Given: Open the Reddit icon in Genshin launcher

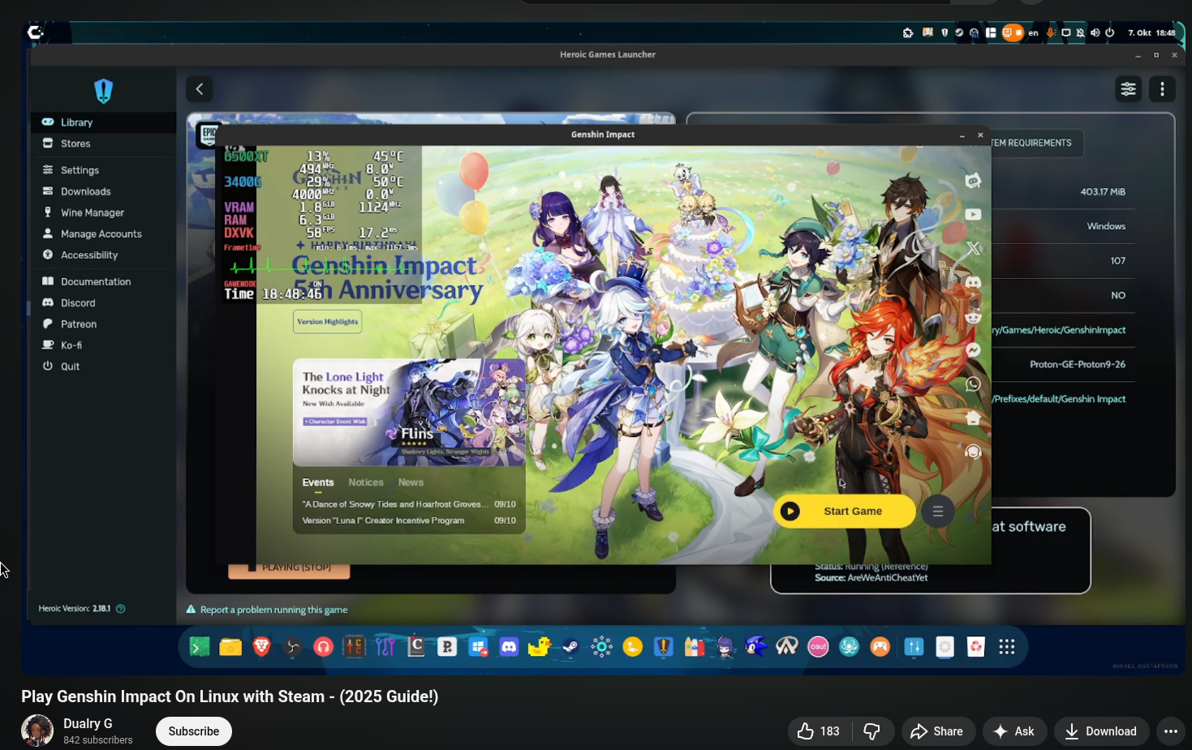Looking at the screenshot, I should (973, 317).
